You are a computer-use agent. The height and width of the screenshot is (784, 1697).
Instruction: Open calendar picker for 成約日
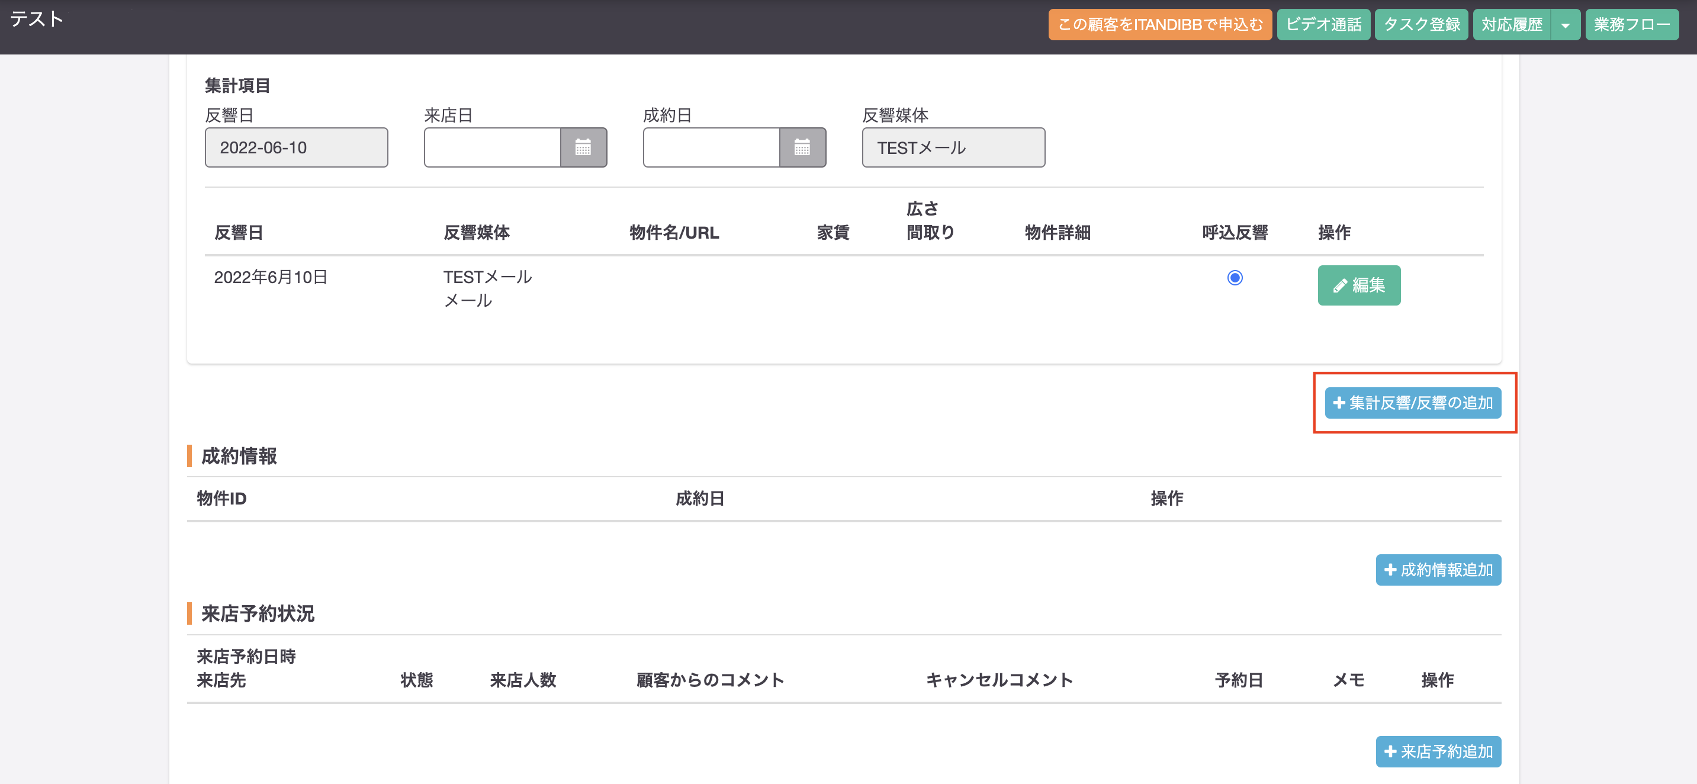(802, 147)
